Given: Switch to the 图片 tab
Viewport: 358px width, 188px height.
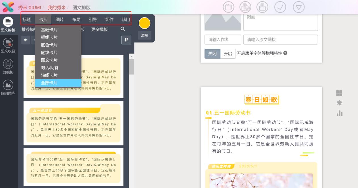Looking at the screenshot, I should tap(60, 20).
